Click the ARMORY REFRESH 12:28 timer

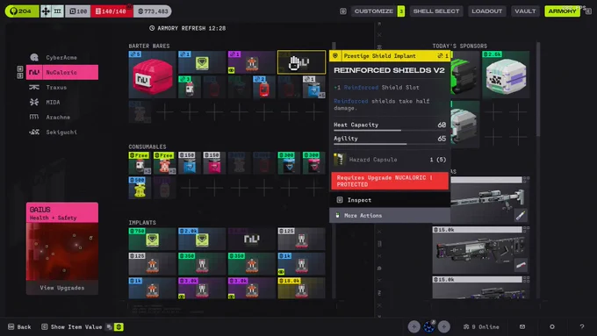click(x=187, y=28)
